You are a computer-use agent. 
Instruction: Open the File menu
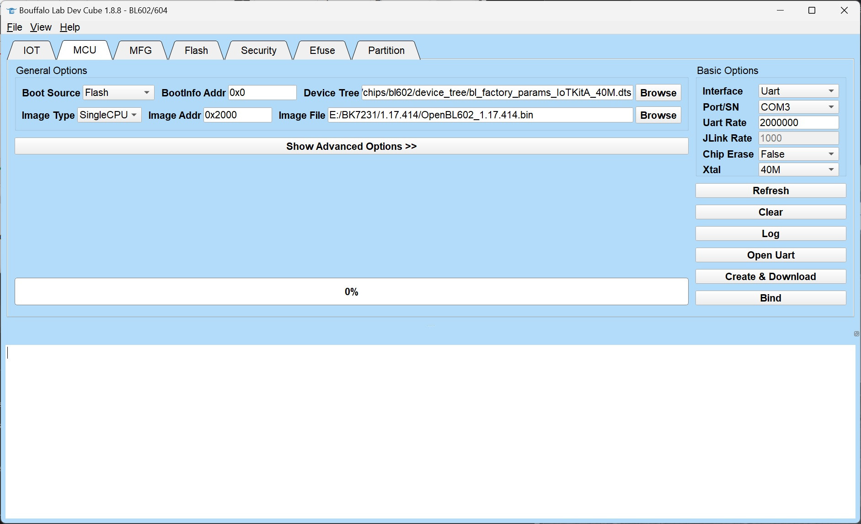(x=14, y=27)
